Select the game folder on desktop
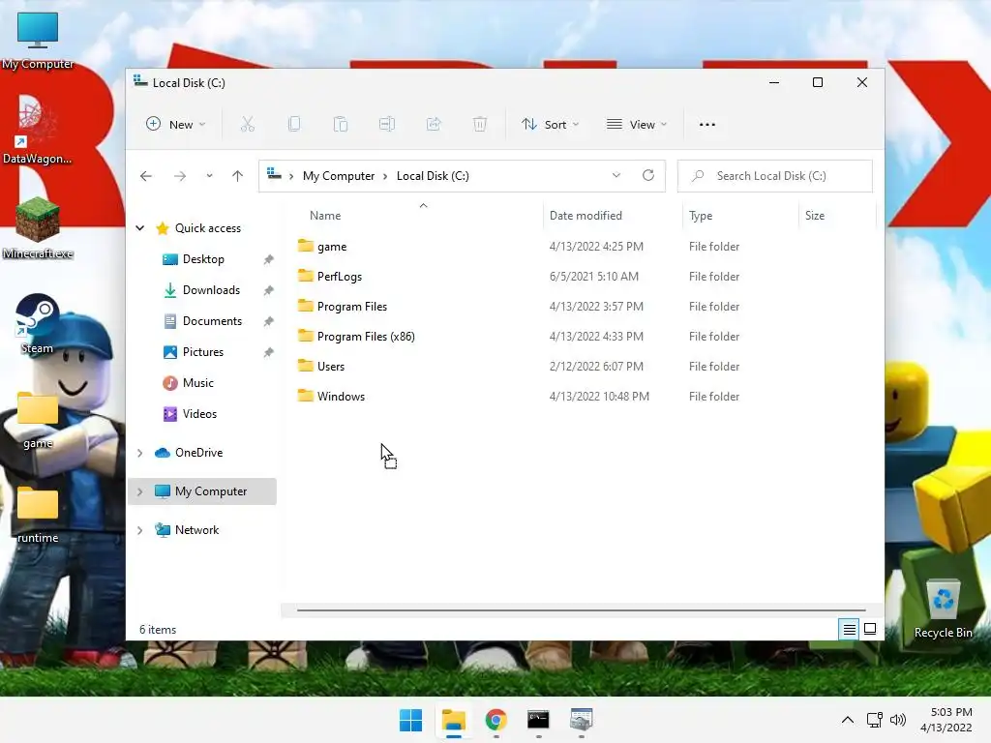This screenshot has width=991, height=743. point(38,420)
